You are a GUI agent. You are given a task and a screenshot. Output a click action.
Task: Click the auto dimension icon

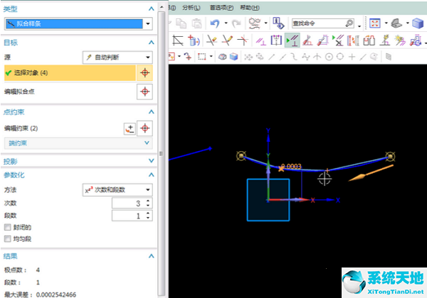[322, 40]
